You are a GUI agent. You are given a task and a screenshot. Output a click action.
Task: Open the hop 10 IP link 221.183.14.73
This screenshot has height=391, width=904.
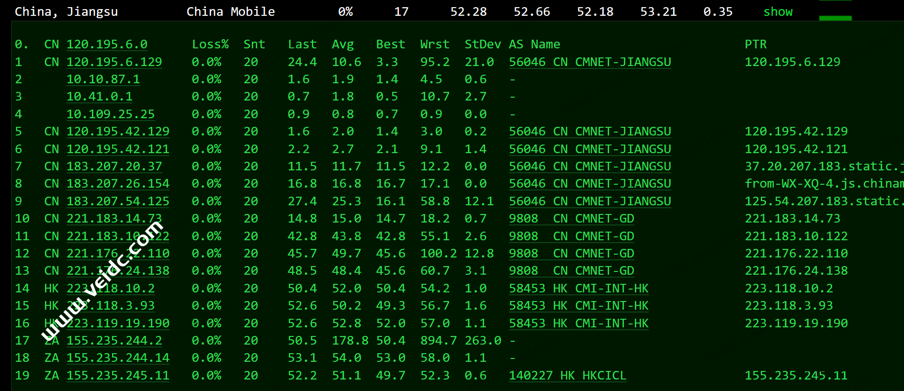coord(114,219)
